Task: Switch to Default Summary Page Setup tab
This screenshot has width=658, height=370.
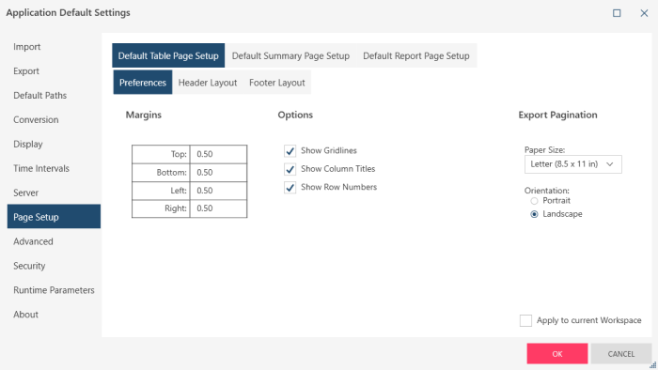Action: point(290,55)
